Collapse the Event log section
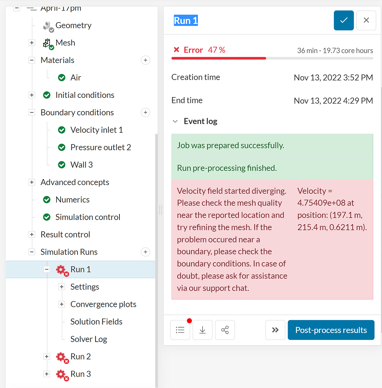 175,121
